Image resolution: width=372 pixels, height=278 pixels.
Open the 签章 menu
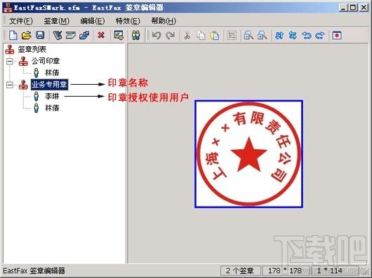point(56,21)
